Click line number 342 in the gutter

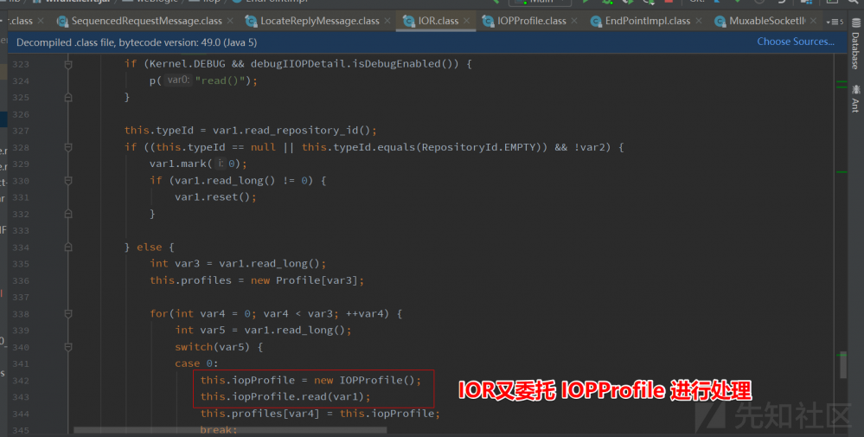(x=21, y=380)
